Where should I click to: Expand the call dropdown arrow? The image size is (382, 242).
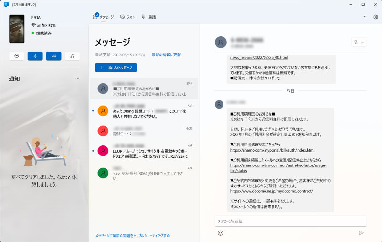(x=363, y=42)
